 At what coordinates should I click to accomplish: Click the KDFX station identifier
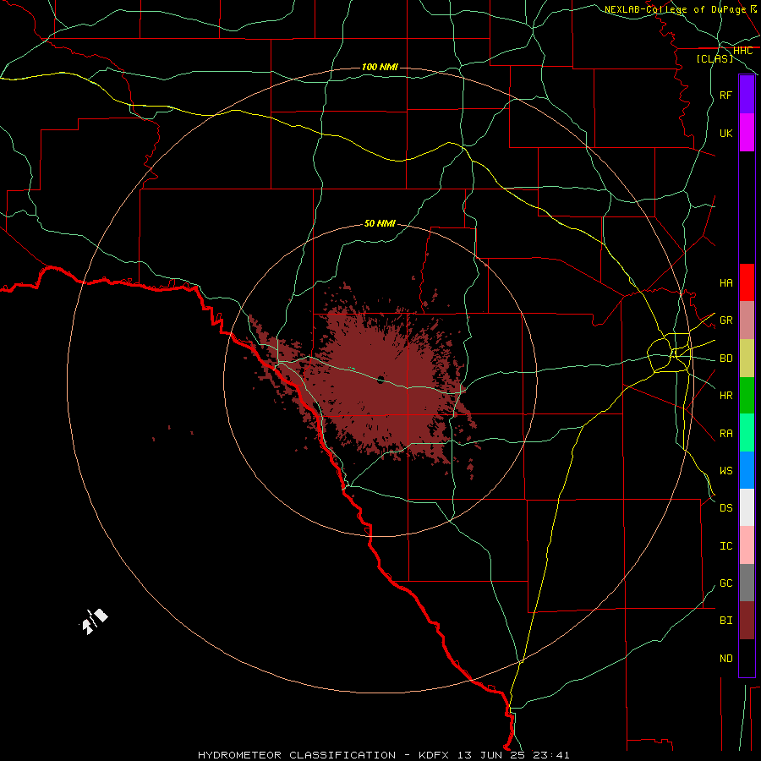[x=434, y=755]
